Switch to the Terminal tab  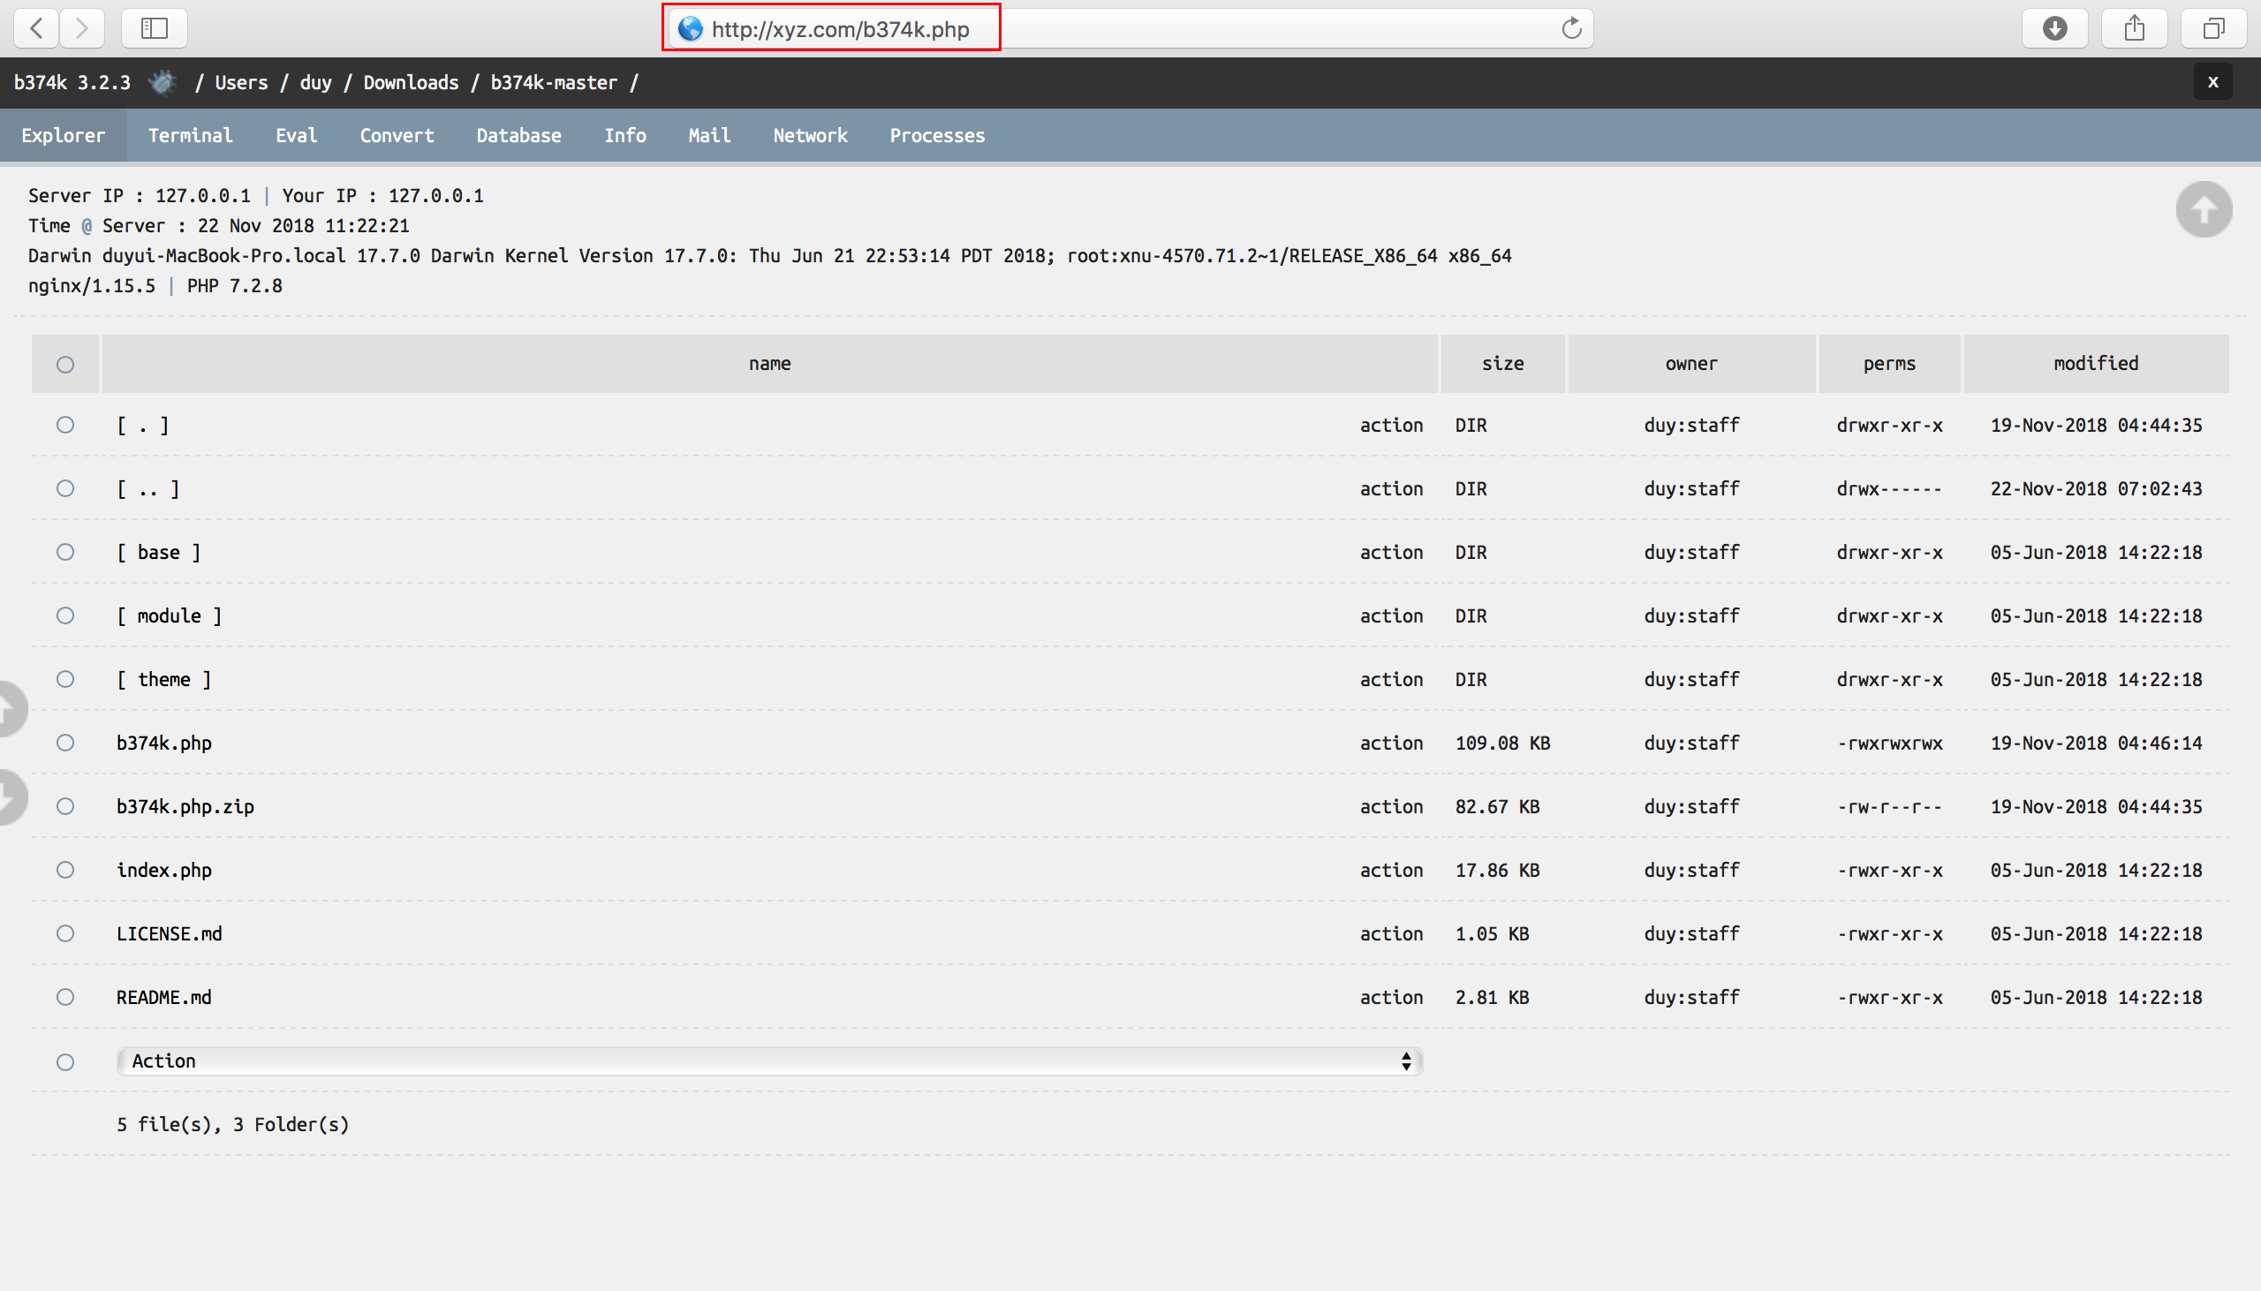(190, 136)
